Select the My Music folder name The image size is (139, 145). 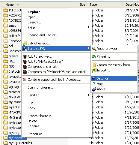point(15,102)
